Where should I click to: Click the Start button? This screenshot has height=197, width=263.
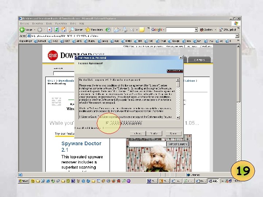[24, 181]
